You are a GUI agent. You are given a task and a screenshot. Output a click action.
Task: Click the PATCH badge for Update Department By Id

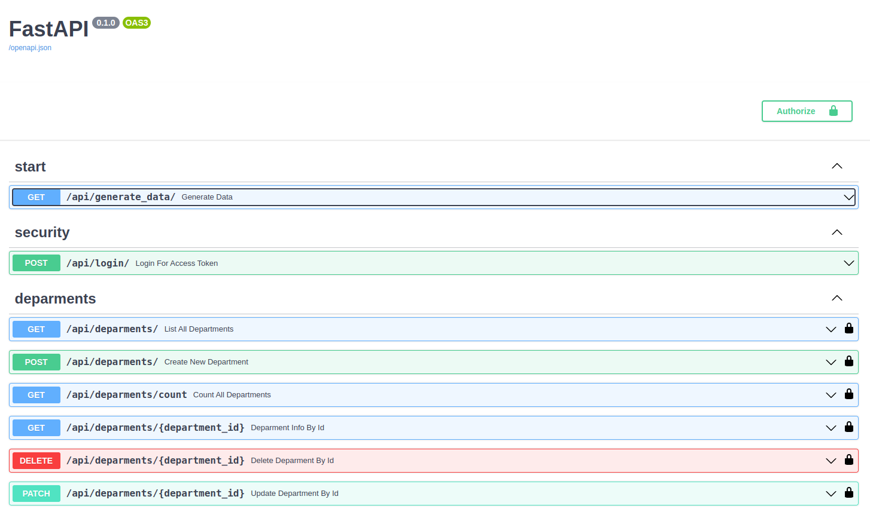[36, 494]
